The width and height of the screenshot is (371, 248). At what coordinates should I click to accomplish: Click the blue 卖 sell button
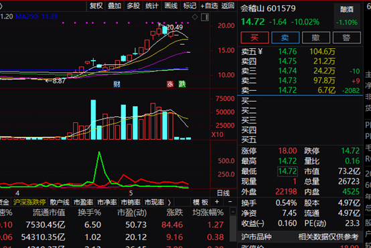pos(285,37)
